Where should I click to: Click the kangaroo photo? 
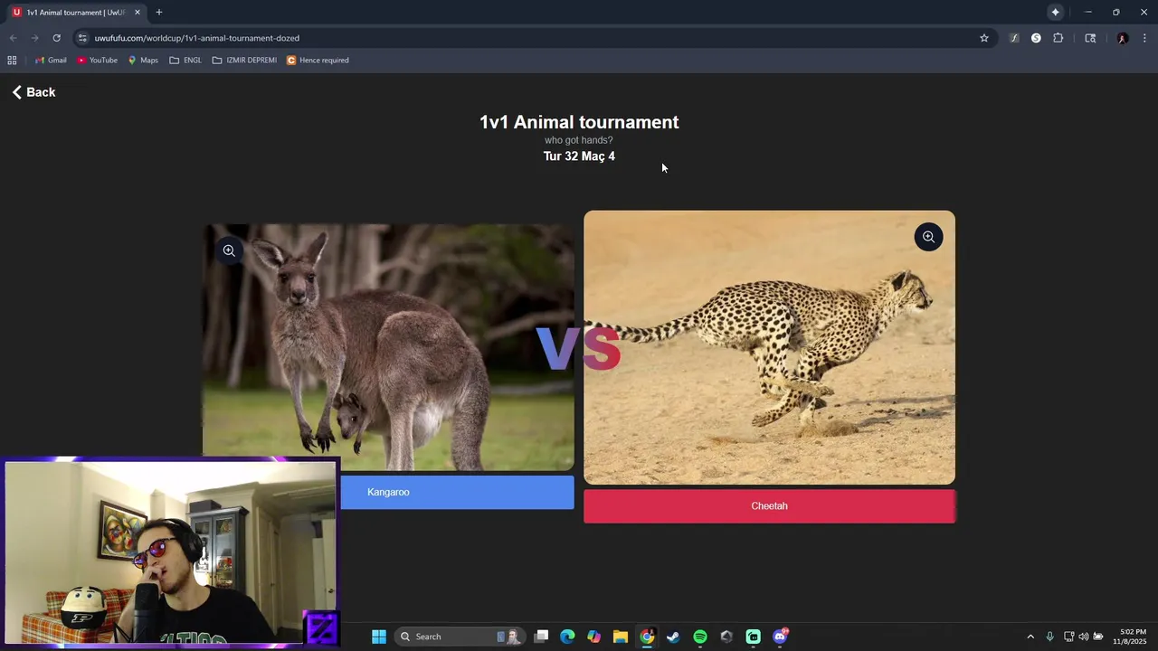coord(388,347)
